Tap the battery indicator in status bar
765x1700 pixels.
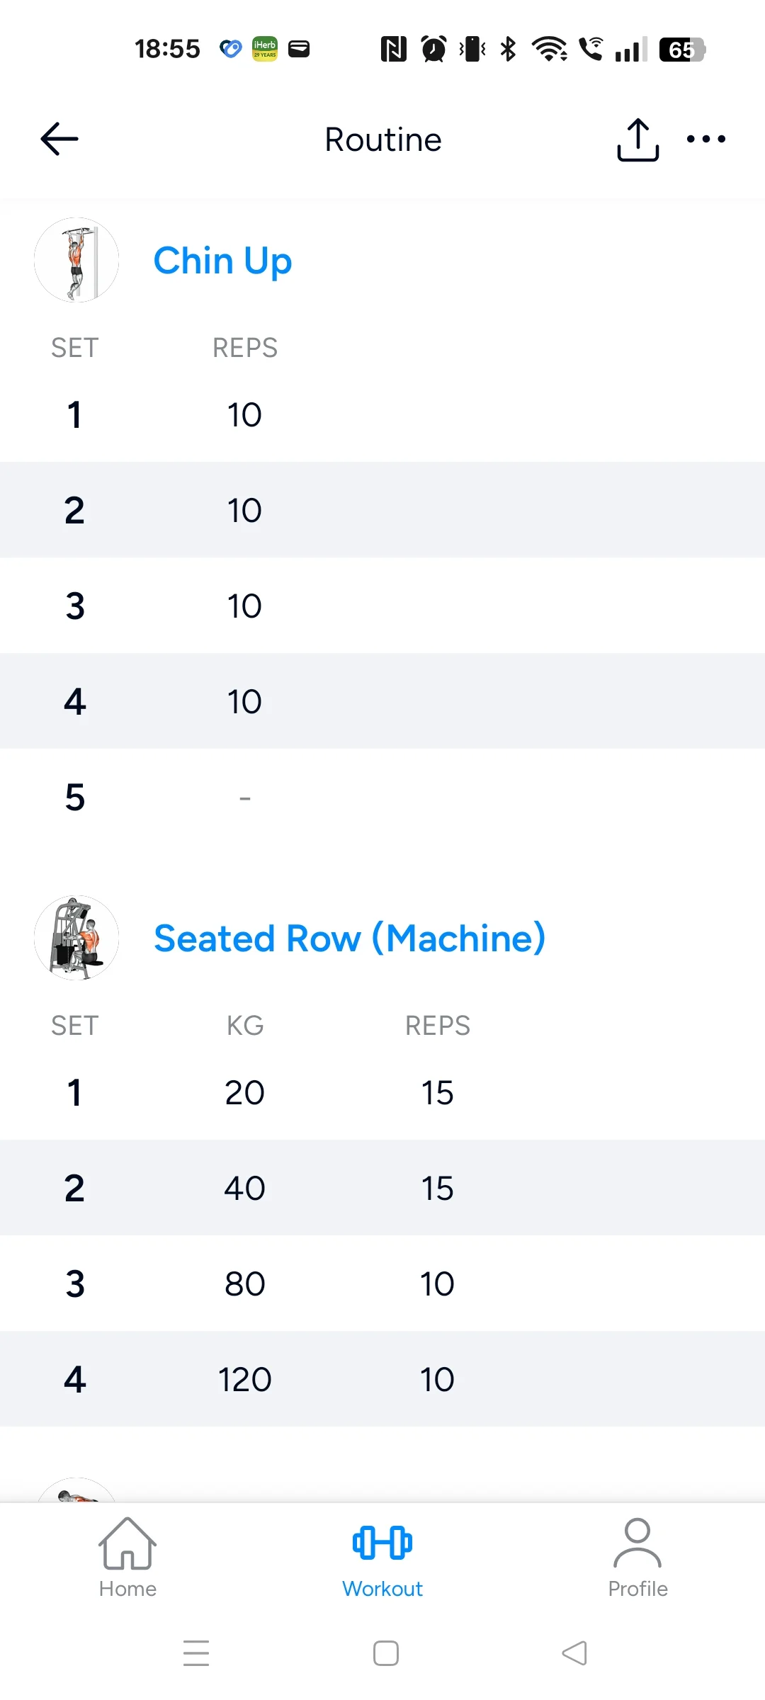coord(681,50)
